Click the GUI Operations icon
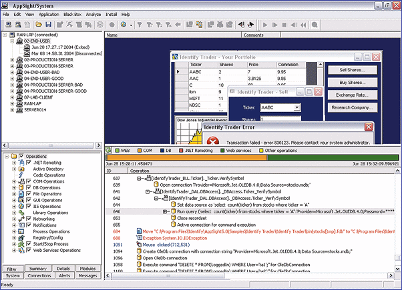The width and height of the screenshot is (402, 290). tap(21, 200)
